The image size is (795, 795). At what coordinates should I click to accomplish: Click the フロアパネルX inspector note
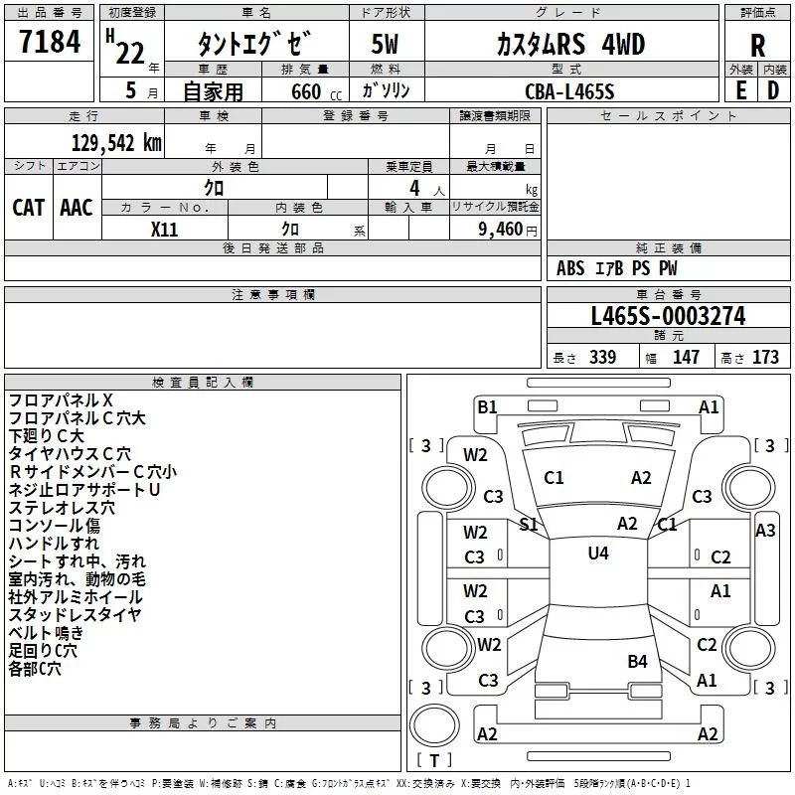click(61, 400)
